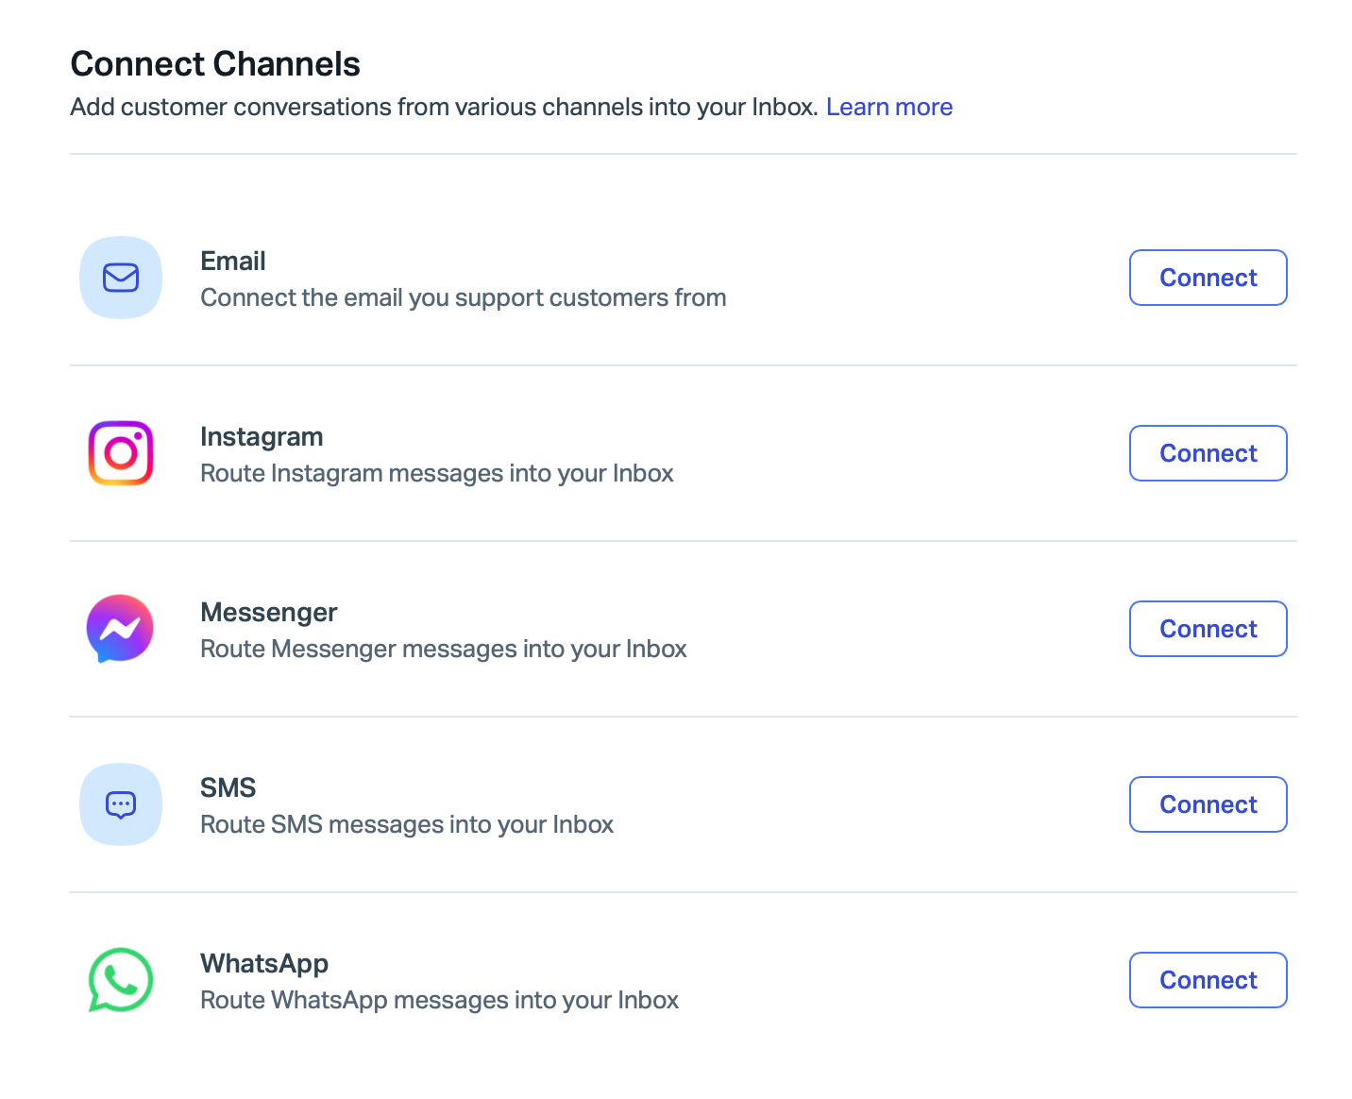Image resolution: width=1352 pixels, height=1099 pixels.
Task: Open the Learn more link
Action: pos(889,107)
